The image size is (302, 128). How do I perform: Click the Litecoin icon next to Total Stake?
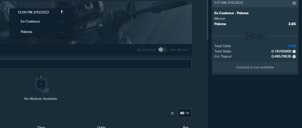pyautogui.click(x=294, y=51)
